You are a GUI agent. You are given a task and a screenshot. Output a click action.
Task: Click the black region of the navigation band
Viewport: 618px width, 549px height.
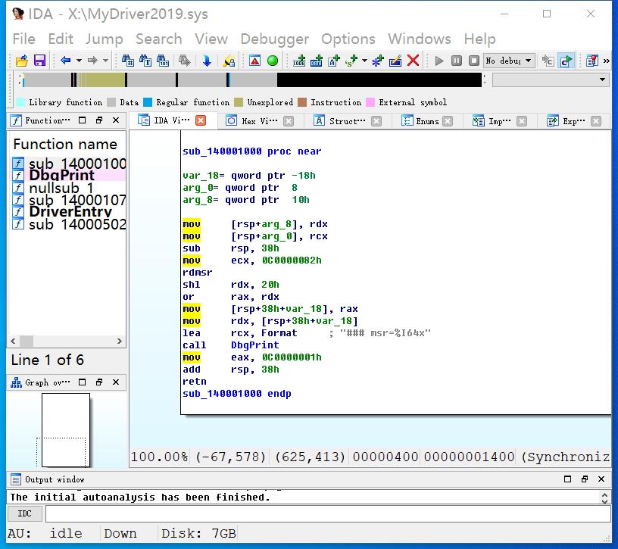[379, 80]
